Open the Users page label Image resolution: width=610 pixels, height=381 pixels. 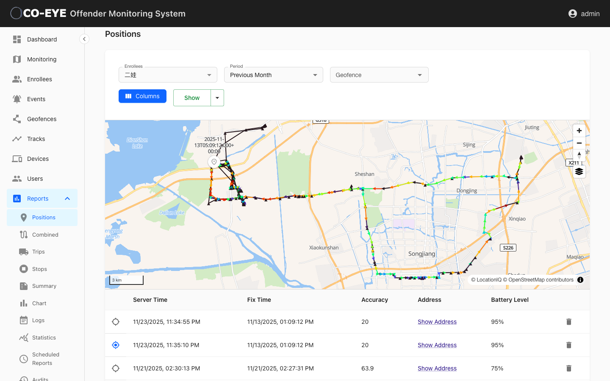tap(35, 179)
